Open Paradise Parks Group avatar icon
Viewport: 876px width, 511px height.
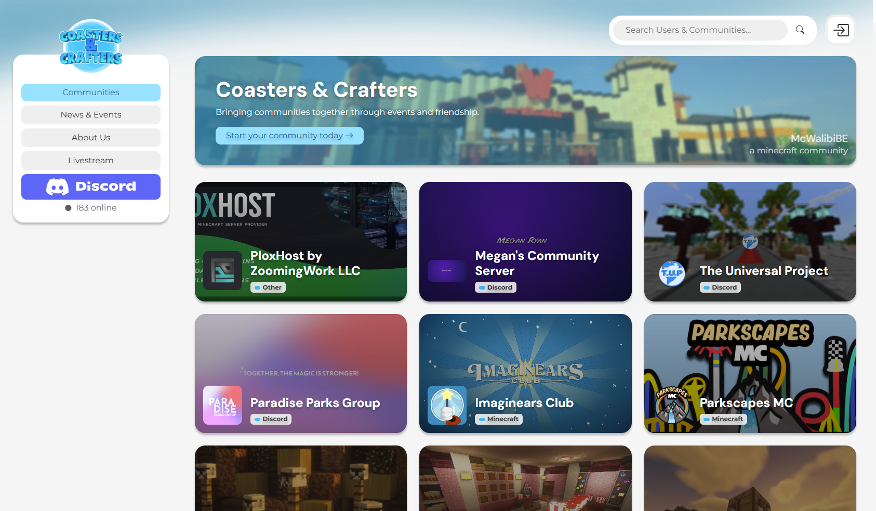point(222,405)
